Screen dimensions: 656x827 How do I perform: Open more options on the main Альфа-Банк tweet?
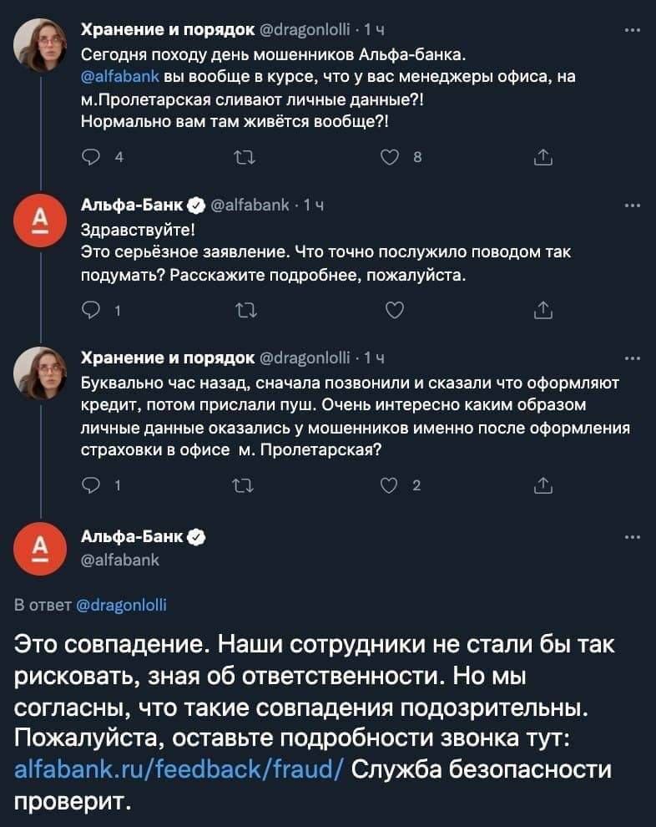pyautogui.click(x=632, y=537)
